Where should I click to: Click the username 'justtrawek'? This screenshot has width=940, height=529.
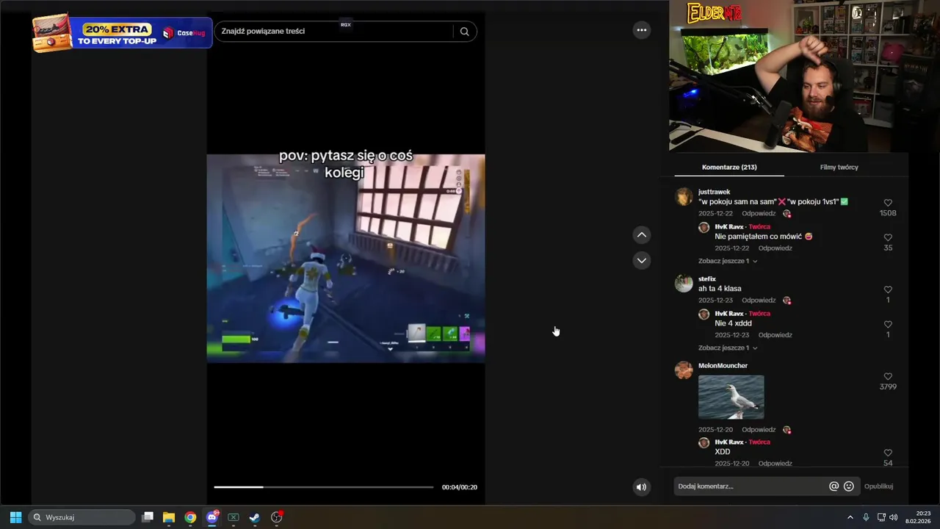tap(714, 192)
